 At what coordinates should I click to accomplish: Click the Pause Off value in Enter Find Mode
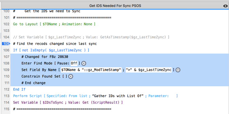pos(74,64)
